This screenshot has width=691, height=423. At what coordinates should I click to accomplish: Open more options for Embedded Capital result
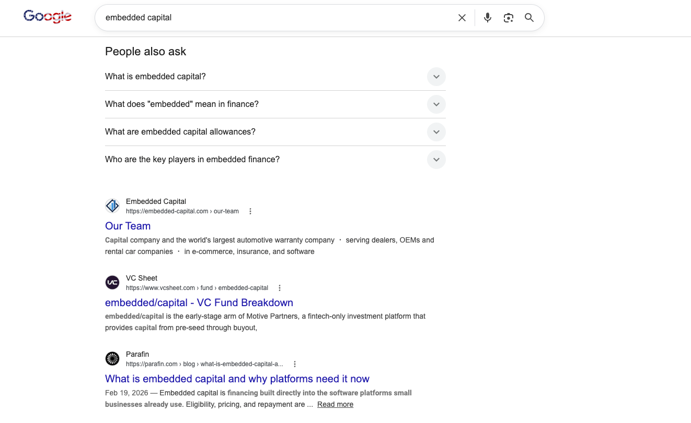(x=250, y=211)
